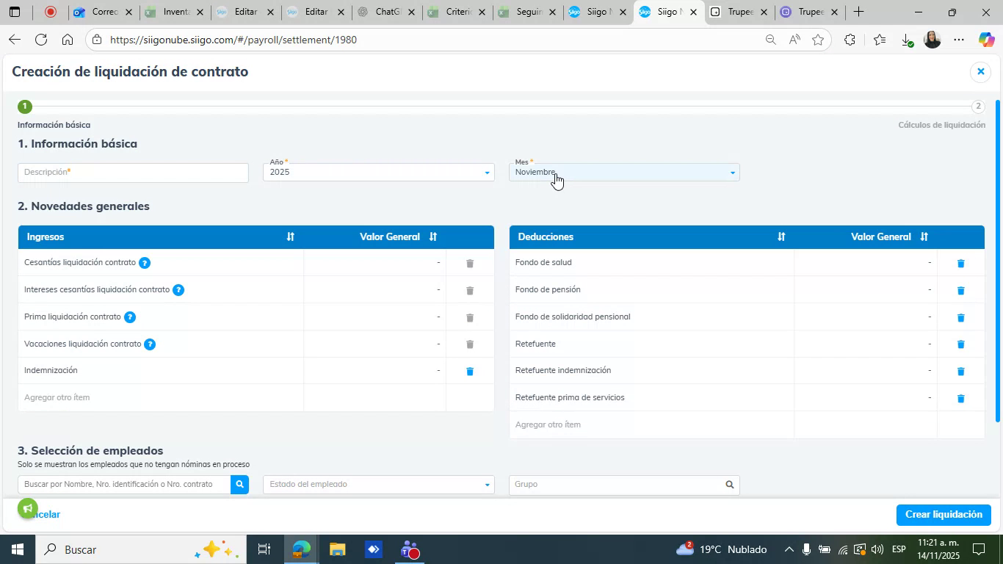The image size is (1003, 564).
Task: Delete the Indemnización income row
Action: (470, 371)
